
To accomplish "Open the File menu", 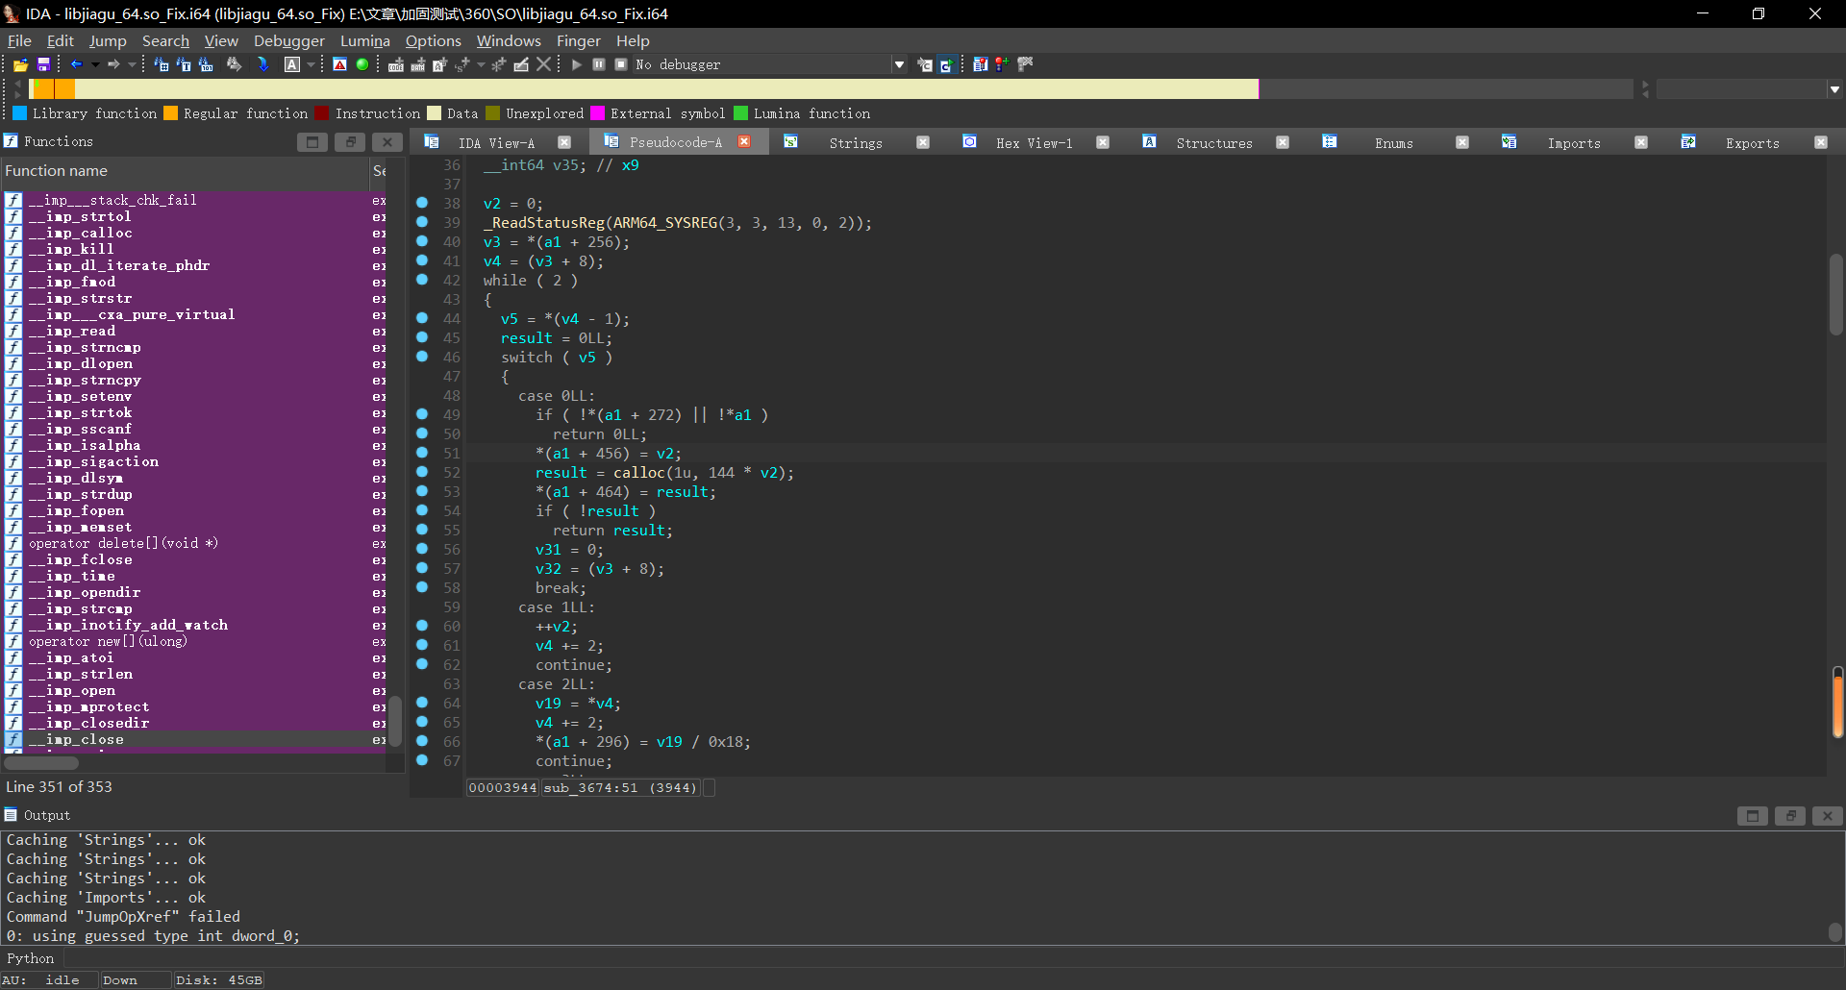I will (x=19, y=40).
